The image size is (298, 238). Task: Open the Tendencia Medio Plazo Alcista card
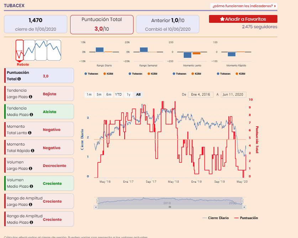coord(39,111)
